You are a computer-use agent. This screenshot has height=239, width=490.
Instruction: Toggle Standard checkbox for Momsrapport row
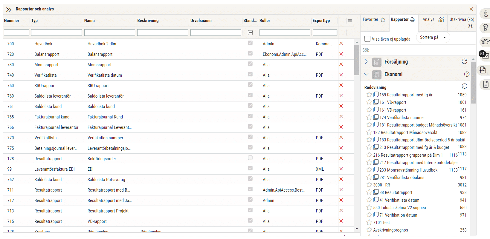click(250, 64)
